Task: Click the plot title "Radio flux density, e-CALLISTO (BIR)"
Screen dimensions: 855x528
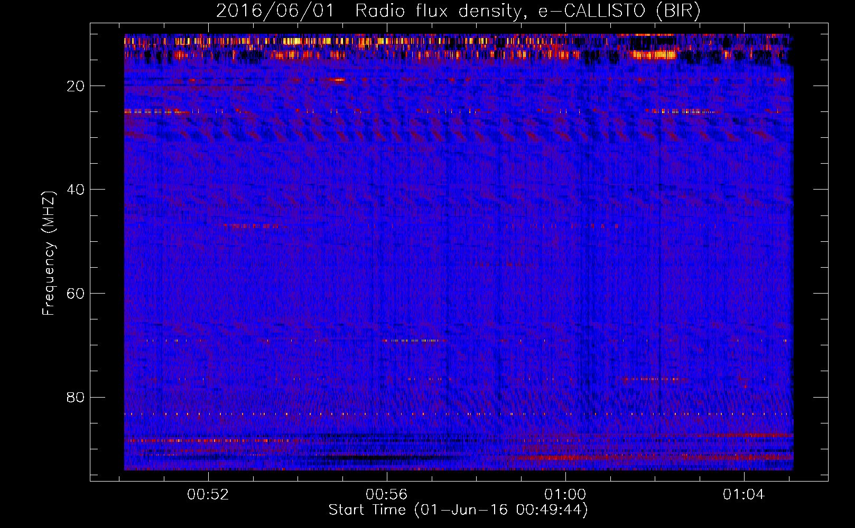Action: click(x=528, y=11)
